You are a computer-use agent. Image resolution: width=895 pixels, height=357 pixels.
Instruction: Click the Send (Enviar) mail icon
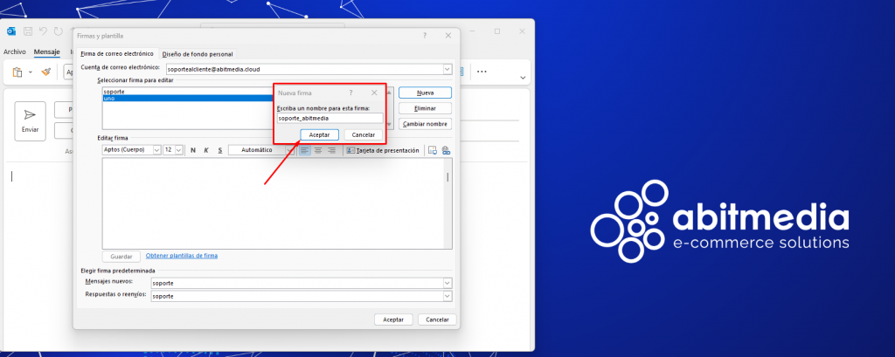30,120
